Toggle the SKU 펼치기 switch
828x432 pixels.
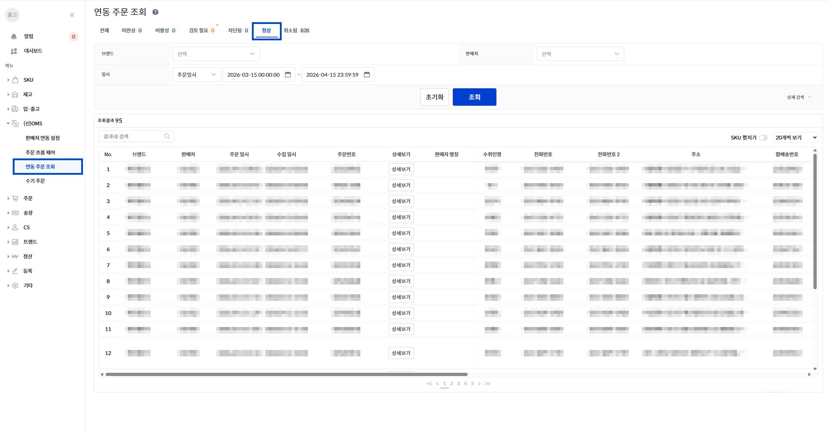[x=763, y=138]
